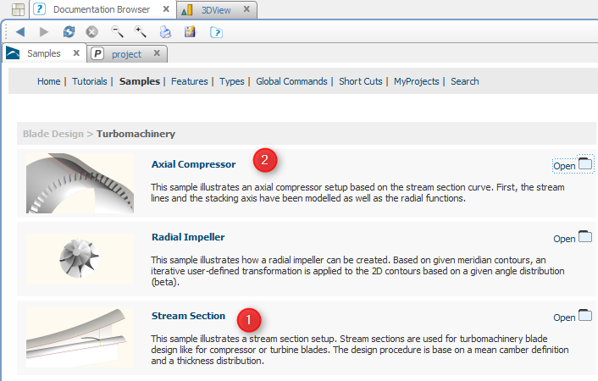This screenshot has width=598, height=381.
Task: Click the notepad with pencil toolbar icon
Action: [x=190, y=31]
